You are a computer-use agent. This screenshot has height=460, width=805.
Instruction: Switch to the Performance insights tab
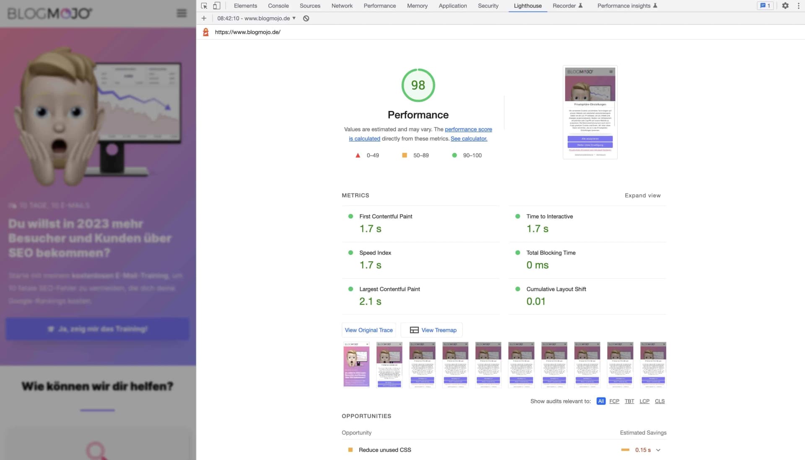(623, 6)
